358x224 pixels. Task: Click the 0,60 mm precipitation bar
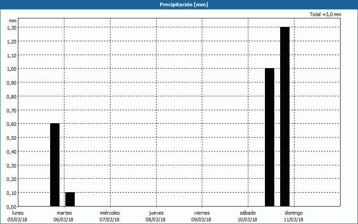pyautogui.click(x=55, y=164)
